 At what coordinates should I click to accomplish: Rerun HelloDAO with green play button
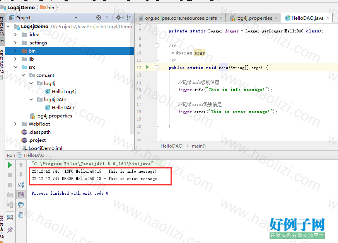(x=10, y=165)
